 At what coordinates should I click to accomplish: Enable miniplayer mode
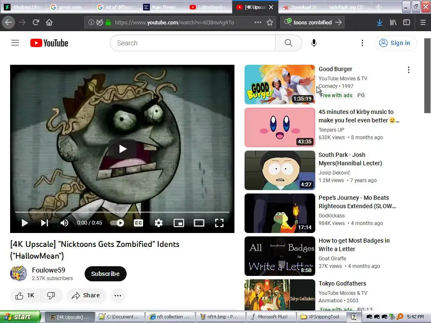[178, 223]
